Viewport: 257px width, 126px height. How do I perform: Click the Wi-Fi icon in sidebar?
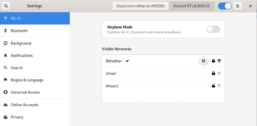(6, 19)
